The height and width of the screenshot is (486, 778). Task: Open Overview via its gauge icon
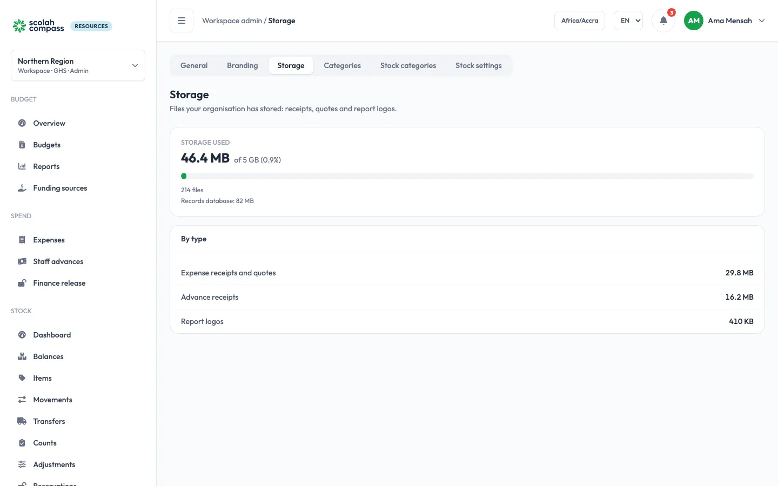[x=22, y=123]
